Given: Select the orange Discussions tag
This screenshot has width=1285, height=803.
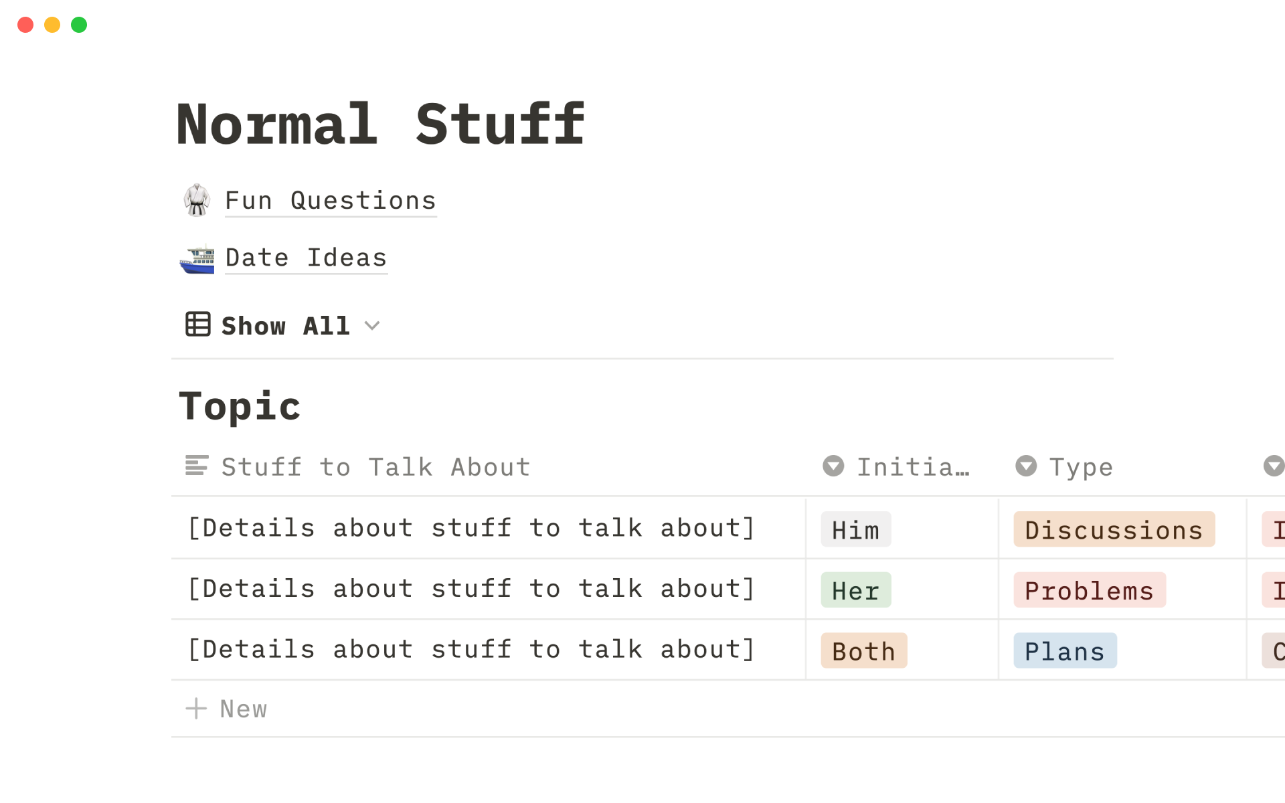Looking at the screenshot, I should [1113, 530].
